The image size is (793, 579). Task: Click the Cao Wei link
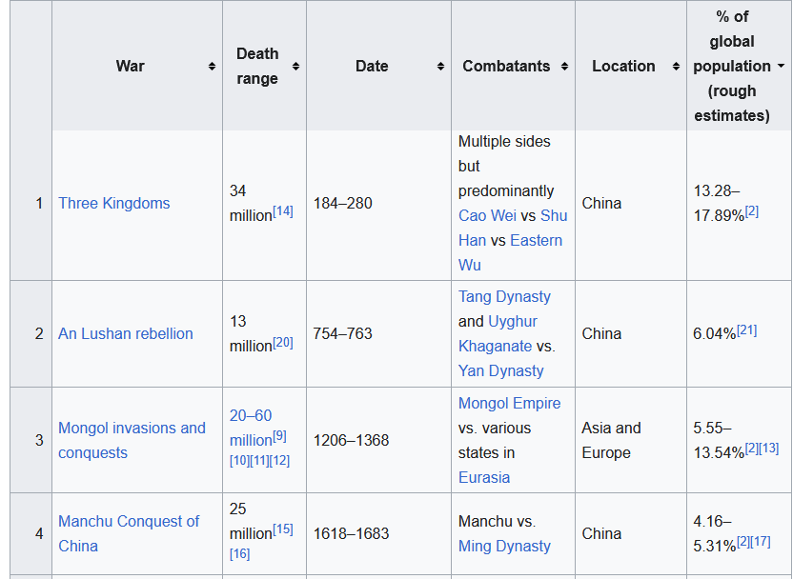pyautogui.click(x=487, y=215)
